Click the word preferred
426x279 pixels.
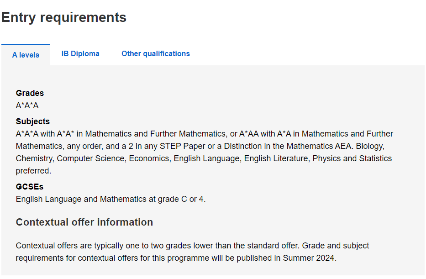tap(32, 171)
